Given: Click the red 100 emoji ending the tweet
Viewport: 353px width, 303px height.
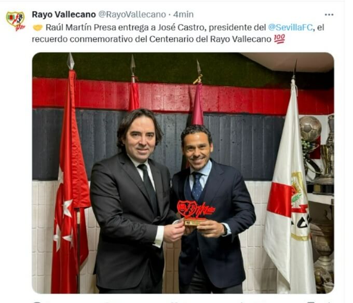Looking at the screenshot, I should [x=279, y=39].
